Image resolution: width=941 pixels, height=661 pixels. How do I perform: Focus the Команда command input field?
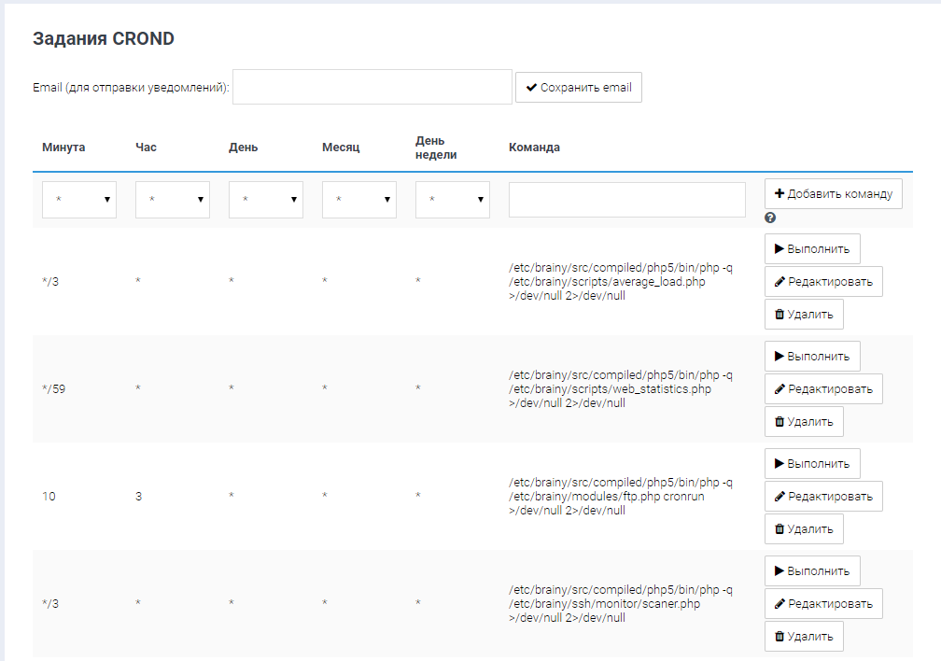point(627,200)
